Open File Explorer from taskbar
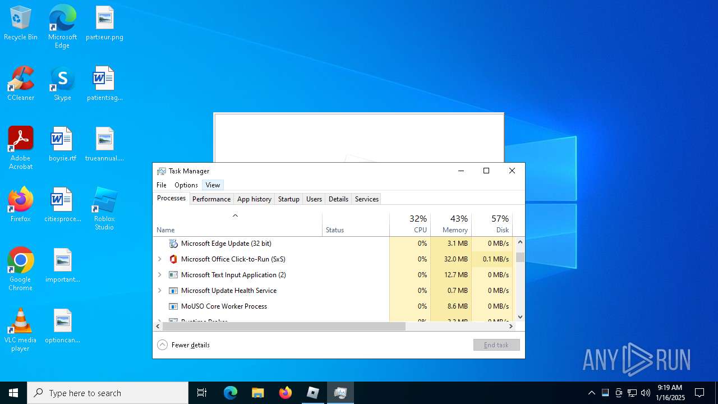Image resolution: width=718 pixels, height=404 pixels. pyautogui.click(x=257, y=393)
